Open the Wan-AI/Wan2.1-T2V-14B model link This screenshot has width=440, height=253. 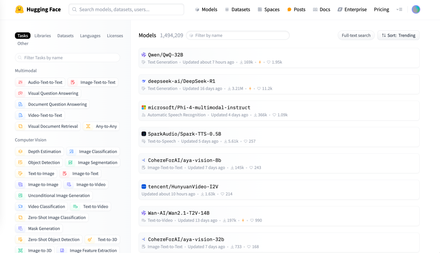point(179,213)
